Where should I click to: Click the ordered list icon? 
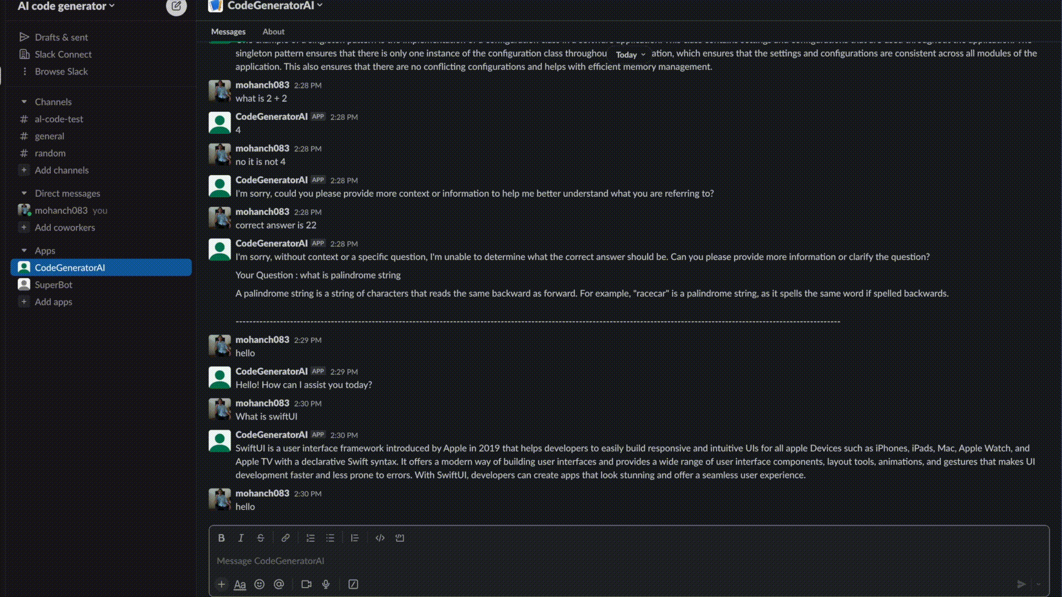click(x=310, y=537)
